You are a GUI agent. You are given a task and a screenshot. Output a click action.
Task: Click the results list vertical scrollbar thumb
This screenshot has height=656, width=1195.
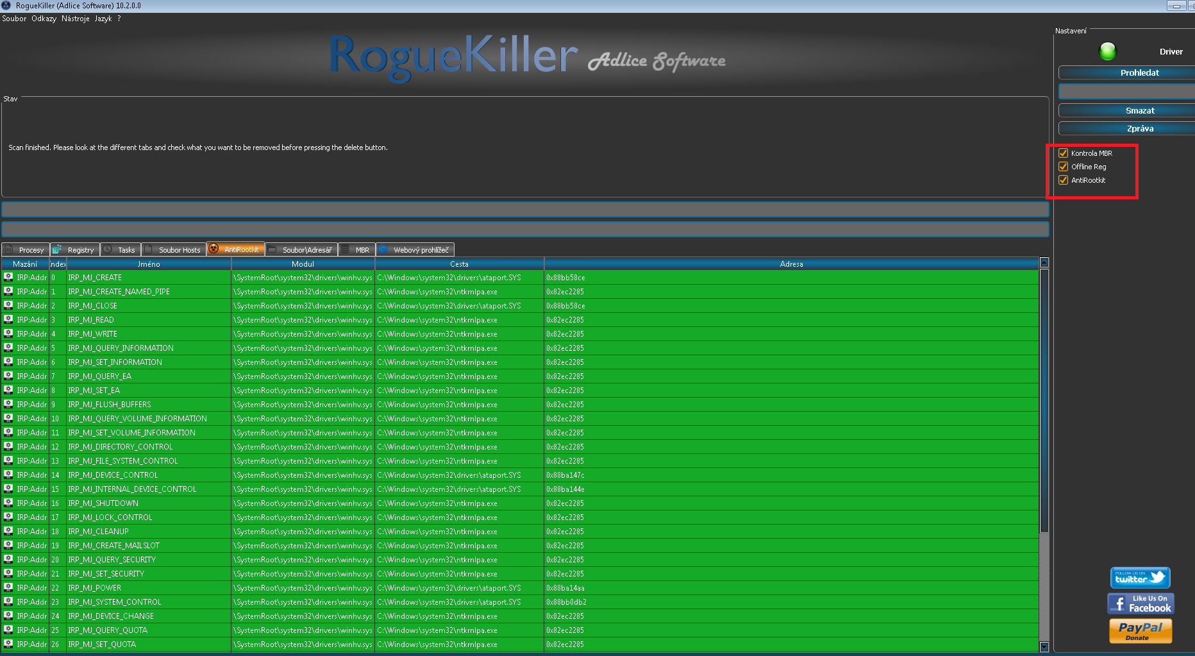click(1044, 400)
